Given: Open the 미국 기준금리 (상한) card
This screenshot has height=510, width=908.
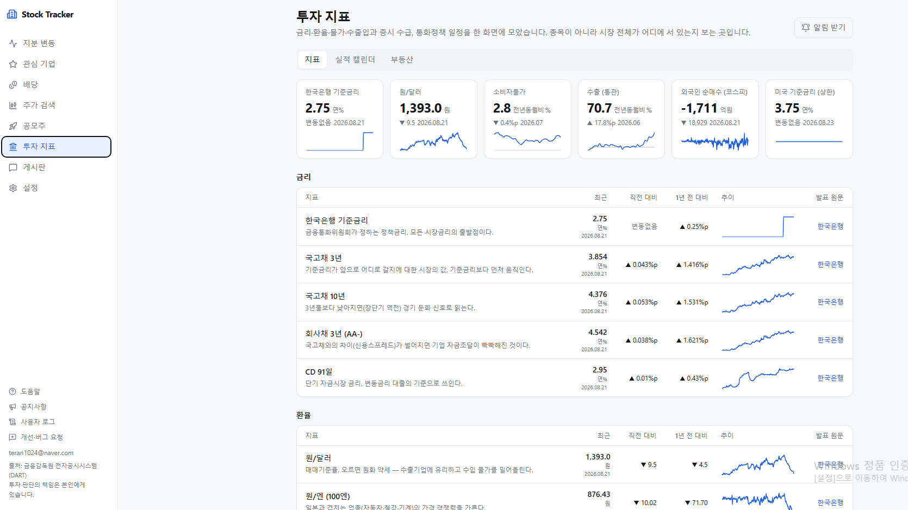Looking at the screenshot, I should coord(809,119).
